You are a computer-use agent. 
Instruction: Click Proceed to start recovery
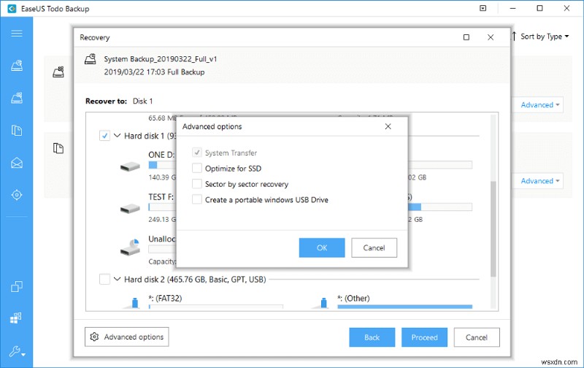(424, 337)
